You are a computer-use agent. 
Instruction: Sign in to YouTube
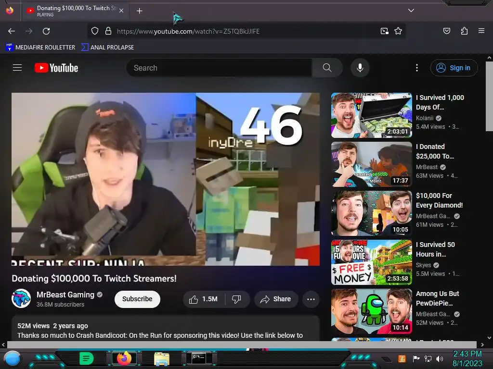tap(454, 68)
